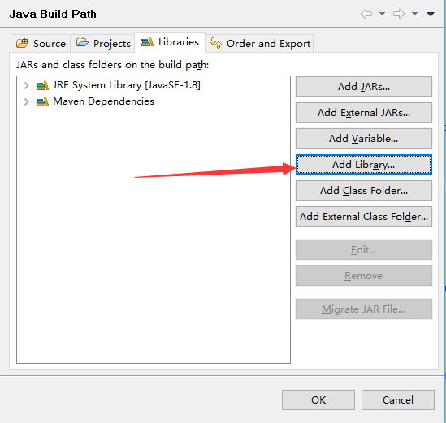The width and height of the screenshot is (446, 423).
Task: Click the Source tab folder icon
Action: point(22,43)
